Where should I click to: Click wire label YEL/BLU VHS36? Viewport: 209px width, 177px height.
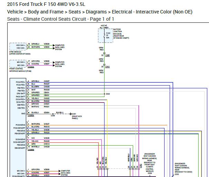(x=40, y=130)
